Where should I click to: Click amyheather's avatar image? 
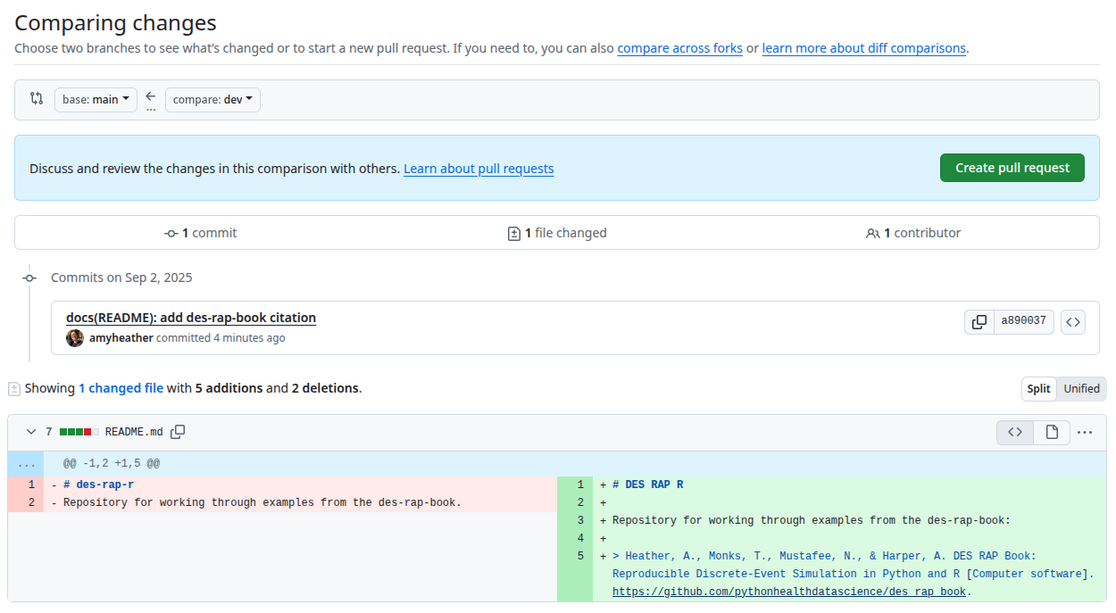click(75, 338)
